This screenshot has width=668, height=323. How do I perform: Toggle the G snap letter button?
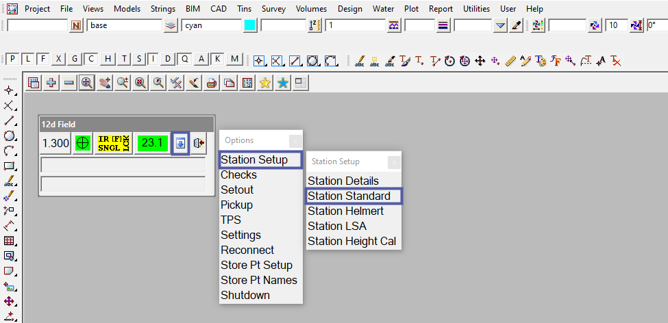[75, 59]
